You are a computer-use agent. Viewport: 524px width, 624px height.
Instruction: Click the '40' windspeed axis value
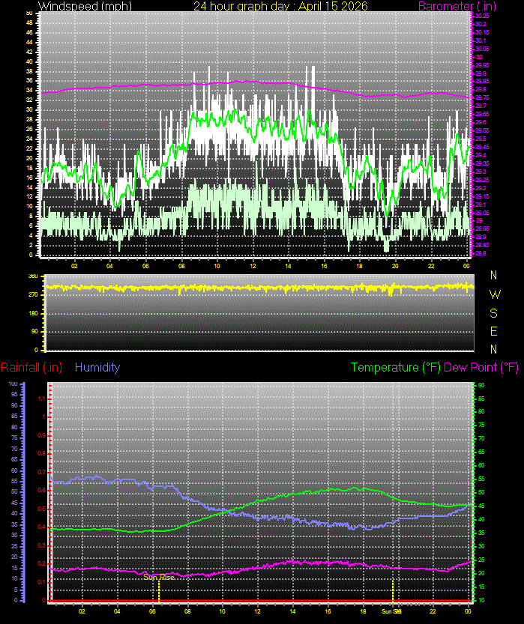29,61
